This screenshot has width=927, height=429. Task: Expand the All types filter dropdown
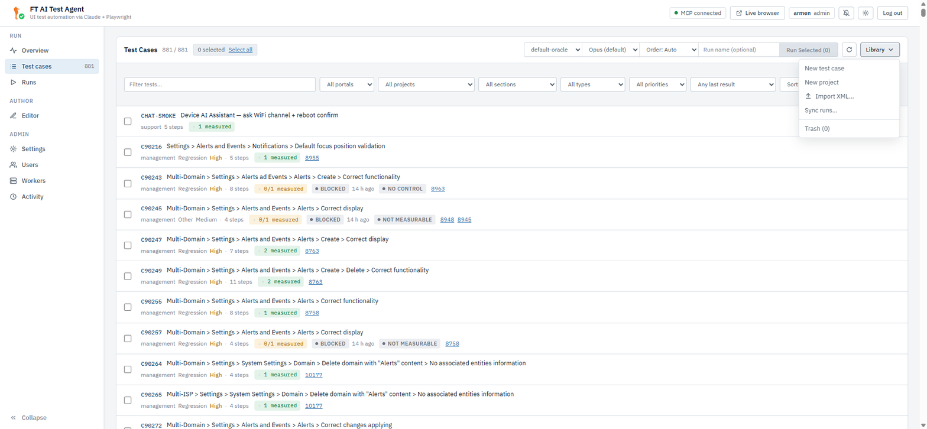click(593, 84)
